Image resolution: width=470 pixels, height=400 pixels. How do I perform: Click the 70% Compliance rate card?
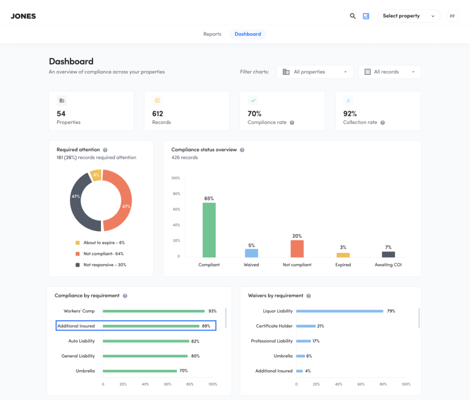pos(282,111)
